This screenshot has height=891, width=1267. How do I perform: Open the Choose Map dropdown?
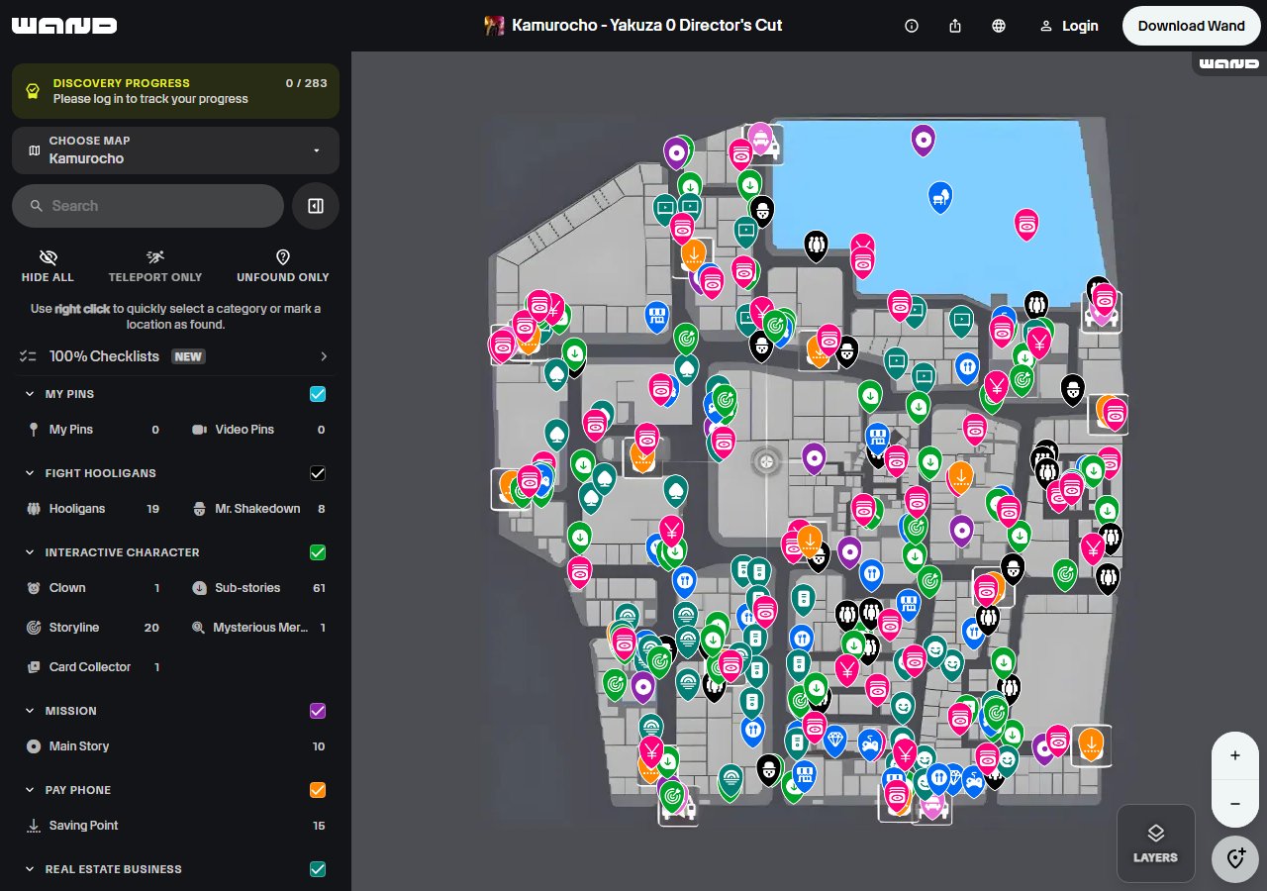(175, 150)
